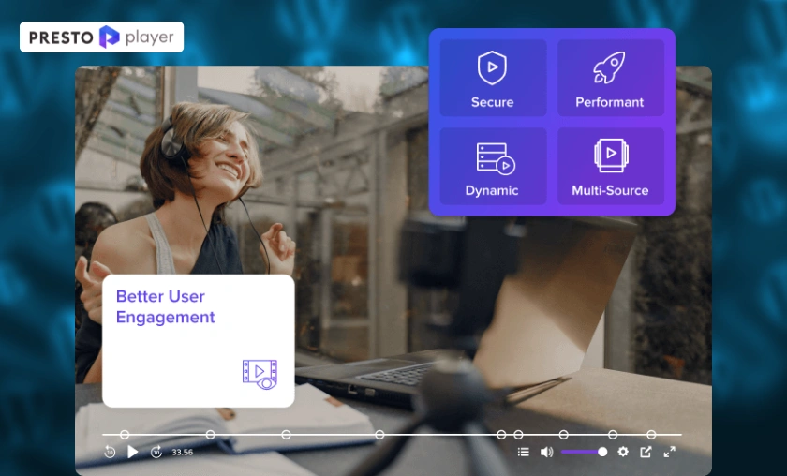Viewport: 787px width, 476px height.
Task: Jump to the first chapter marker on the timeline
Action: tap(125, 435)
